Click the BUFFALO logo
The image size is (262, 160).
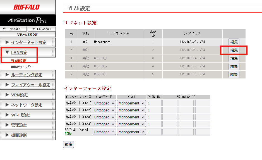coord(27,7)
